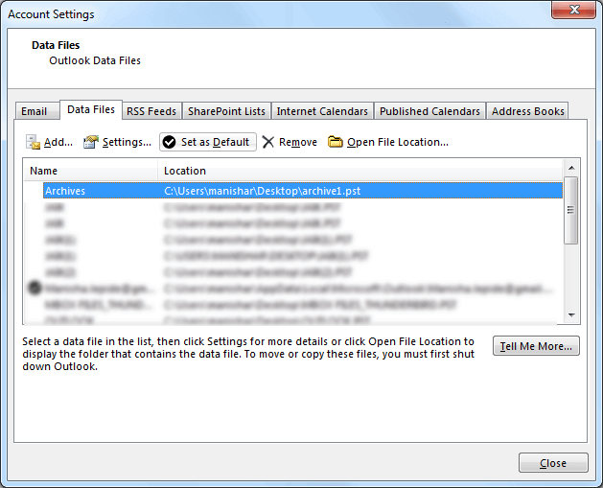
Task: Click the default data file checkmark in list
Action: 35,288
